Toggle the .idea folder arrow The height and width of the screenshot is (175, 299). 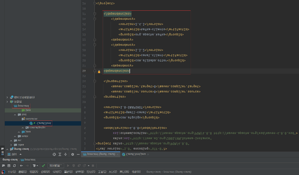click(x=11, y=145)
